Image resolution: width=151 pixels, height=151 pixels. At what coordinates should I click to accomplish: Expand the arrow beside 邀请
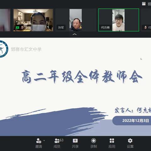[x=44, y=141]
